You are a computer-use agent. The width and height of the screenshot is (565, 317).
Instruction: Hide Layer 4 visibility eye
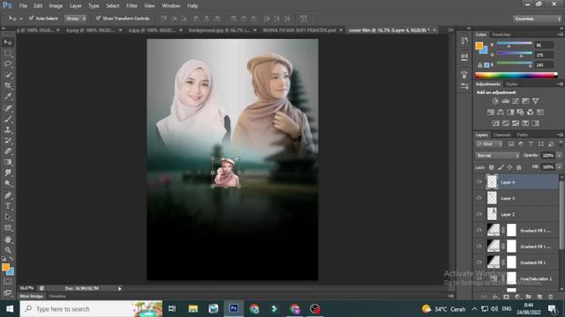click(x=479, y=182)
